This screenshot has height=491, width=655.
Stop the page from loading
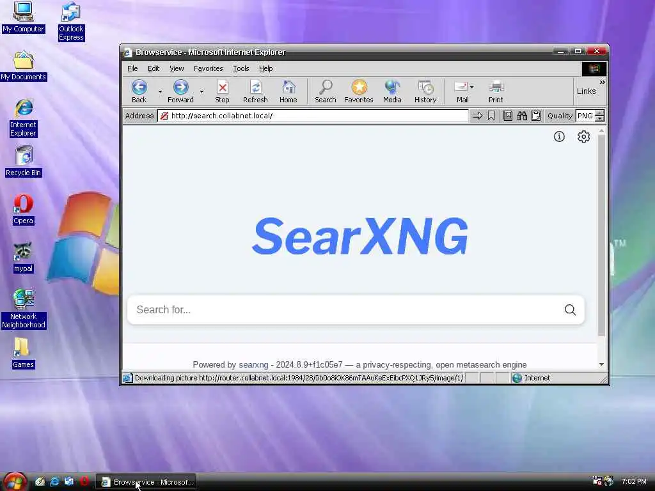point(222,91)
